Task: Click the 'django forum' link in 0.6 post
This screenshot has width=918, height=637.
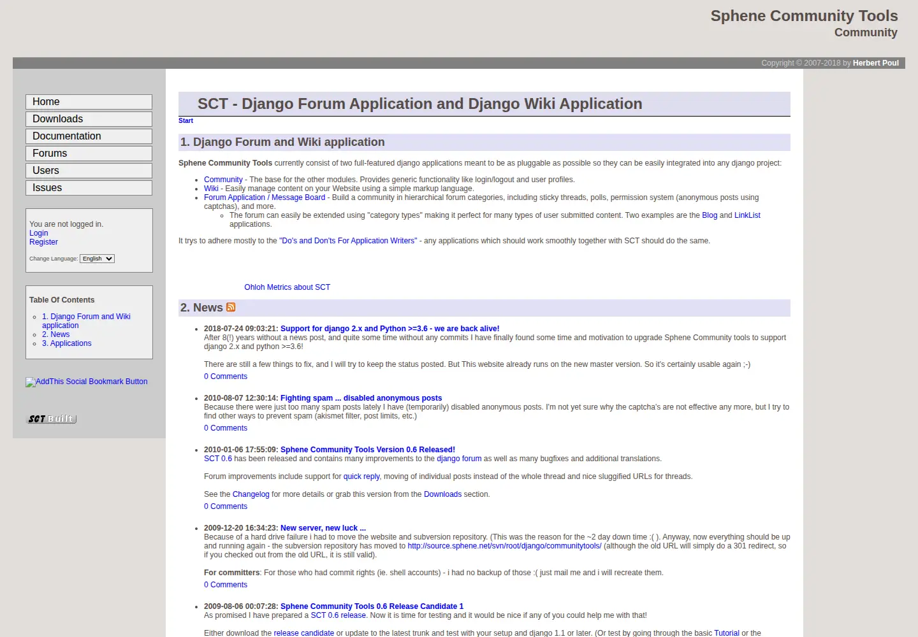Action: pos(459,459)
